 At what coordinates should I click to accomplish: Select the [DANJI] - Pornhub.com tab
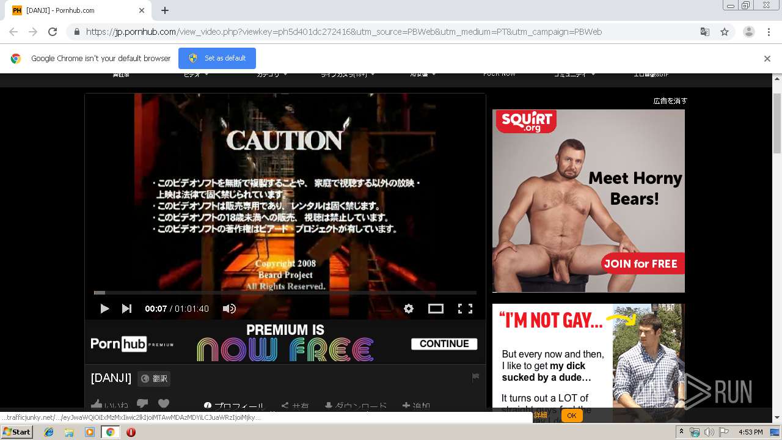click(78, 10)
